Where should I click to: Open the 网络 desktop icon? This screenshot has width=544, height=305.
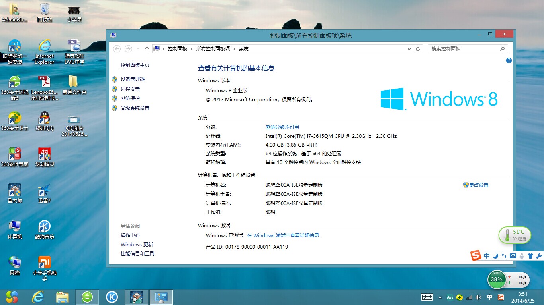(15, 266)
